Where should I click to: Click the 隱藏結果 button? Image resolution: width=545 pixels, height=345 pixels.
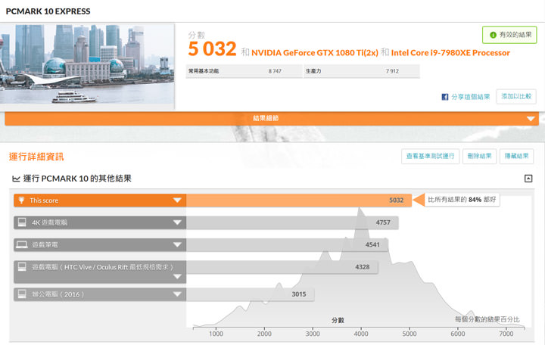[519, 156]
